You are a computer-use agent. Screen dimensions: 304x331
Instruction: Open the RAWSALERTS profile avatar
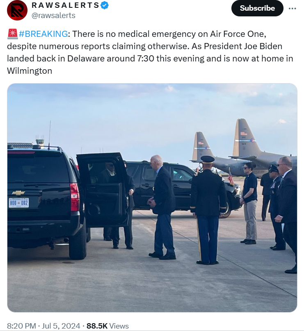tap(17, 10)
